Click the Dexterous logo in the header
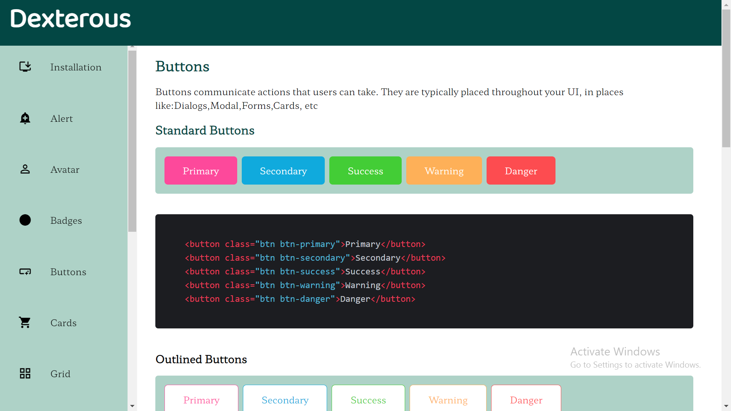Viewport: 731px width, 411px height. [70, 18]
